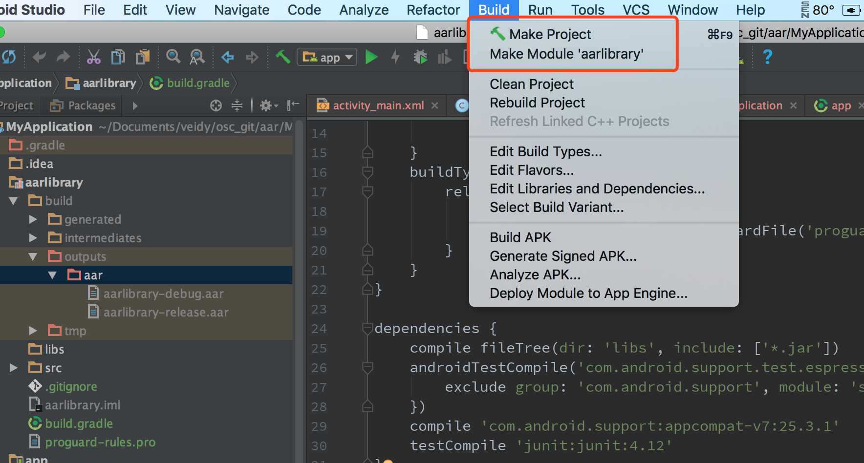The image size is (864, 463).
Task: Select Build APK menu entry
Action: (x=604, y=237)
